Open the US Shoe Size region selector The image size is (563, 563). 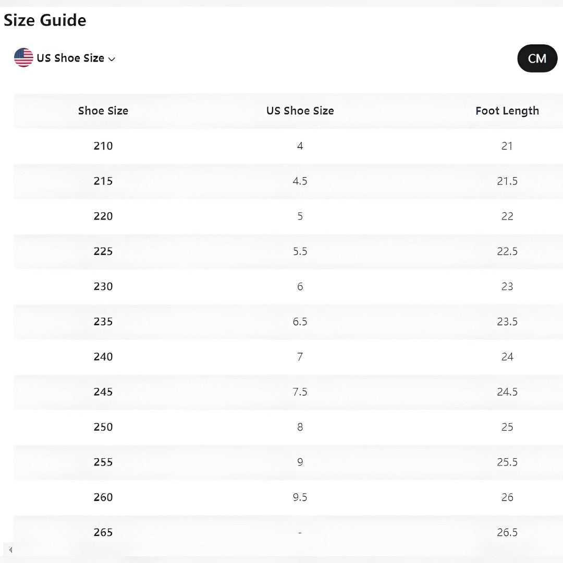coord(70,58)
